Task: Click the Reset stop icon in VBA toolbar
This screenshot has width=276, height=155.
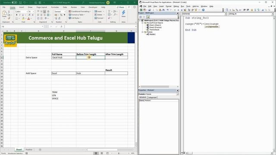Action: pos(182,10)
